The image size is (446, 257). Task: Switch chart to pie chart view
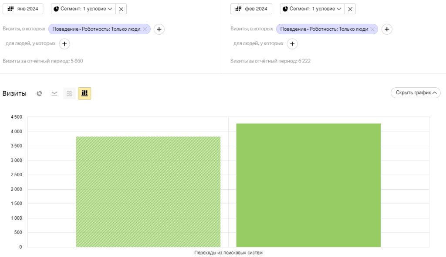pyautogui.click(x=40, y=93)
